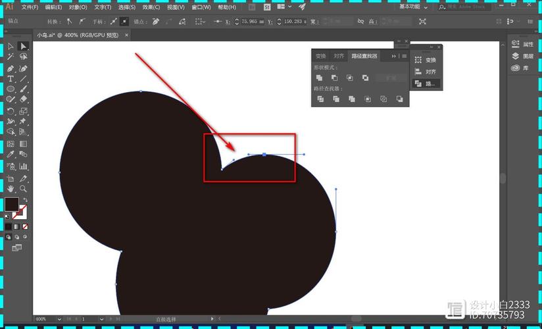Pick the Hand tool

click(11, 189)
